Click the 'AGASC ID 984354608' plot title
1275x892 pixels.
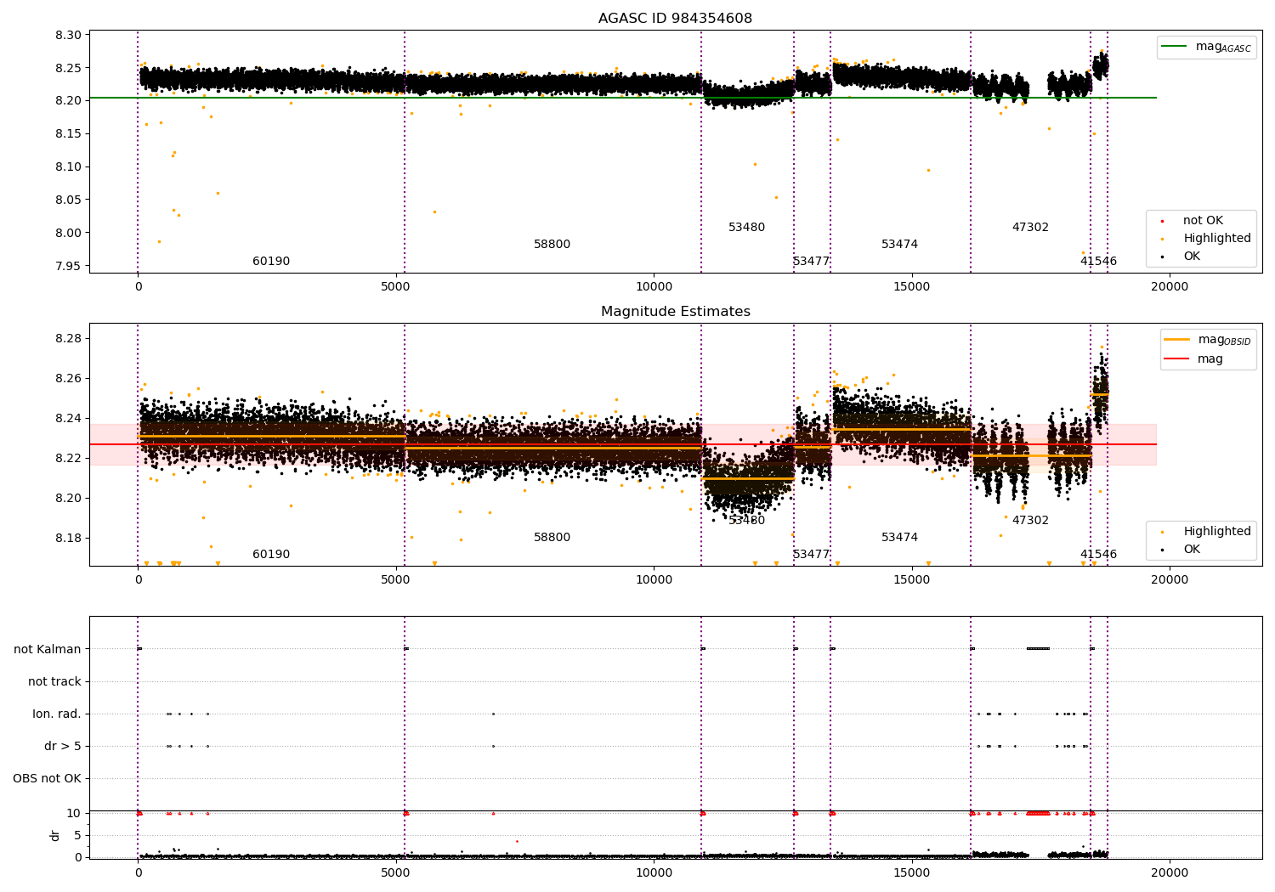tap(675, 19)
